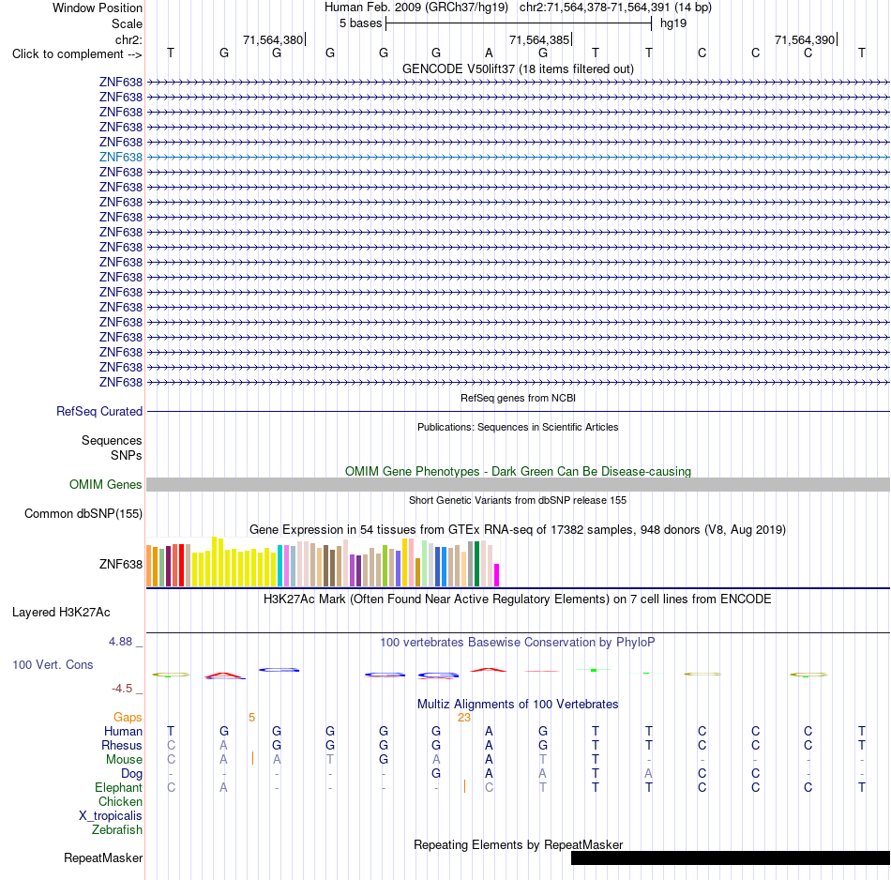Open the 100 Vert. Cons track label
Viewport: 891px width, 880px height.
click(x=53, y=664)
